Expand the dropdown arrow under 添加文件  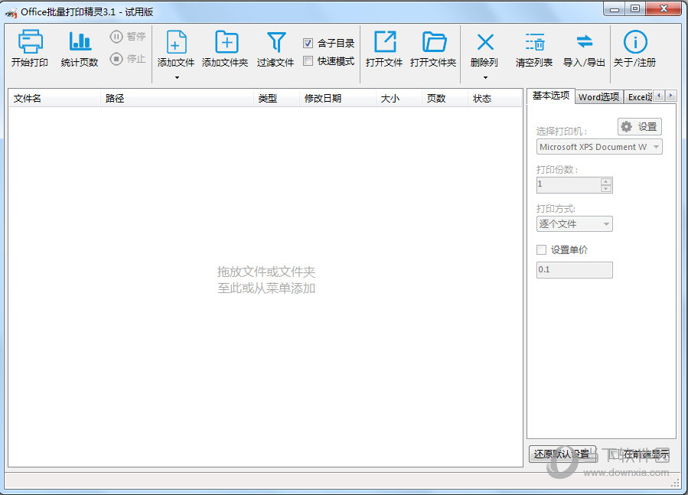[177, 78]
